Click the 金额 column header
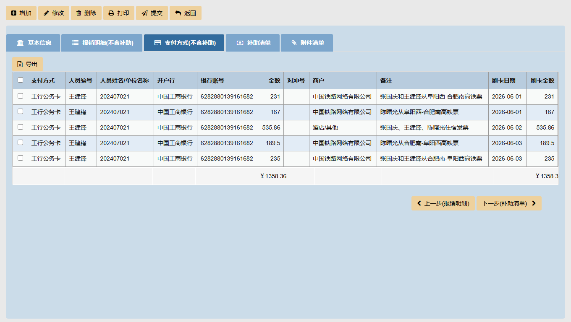This screenshot has width=571, height=322. point(271,80)
